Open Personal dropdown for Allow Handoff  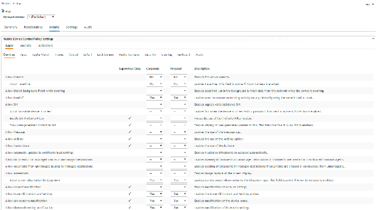[179, 98]
